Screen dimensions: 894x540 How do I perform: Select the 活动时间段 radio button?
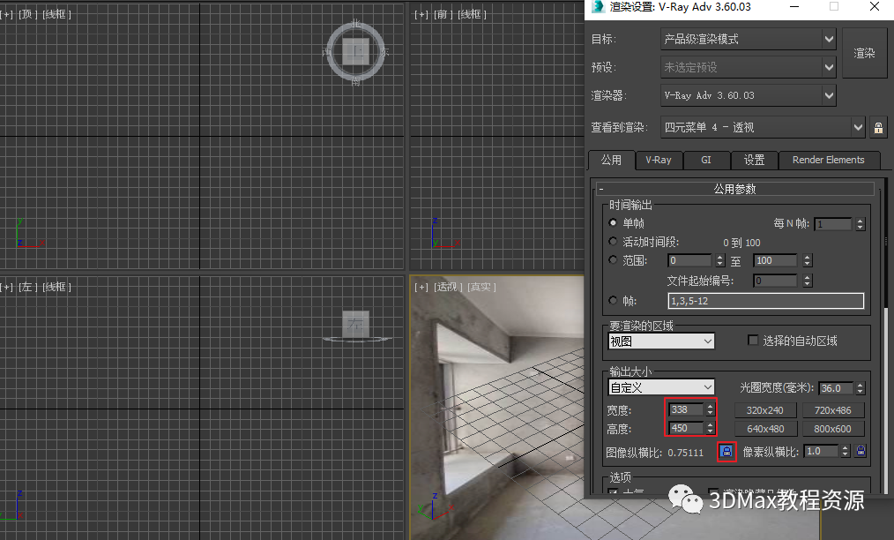(x=613, y=242)
